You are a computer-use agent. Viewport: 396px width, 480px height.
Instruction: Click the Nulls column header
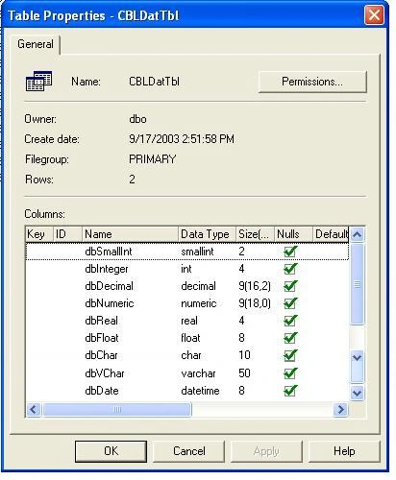(293, 234)
